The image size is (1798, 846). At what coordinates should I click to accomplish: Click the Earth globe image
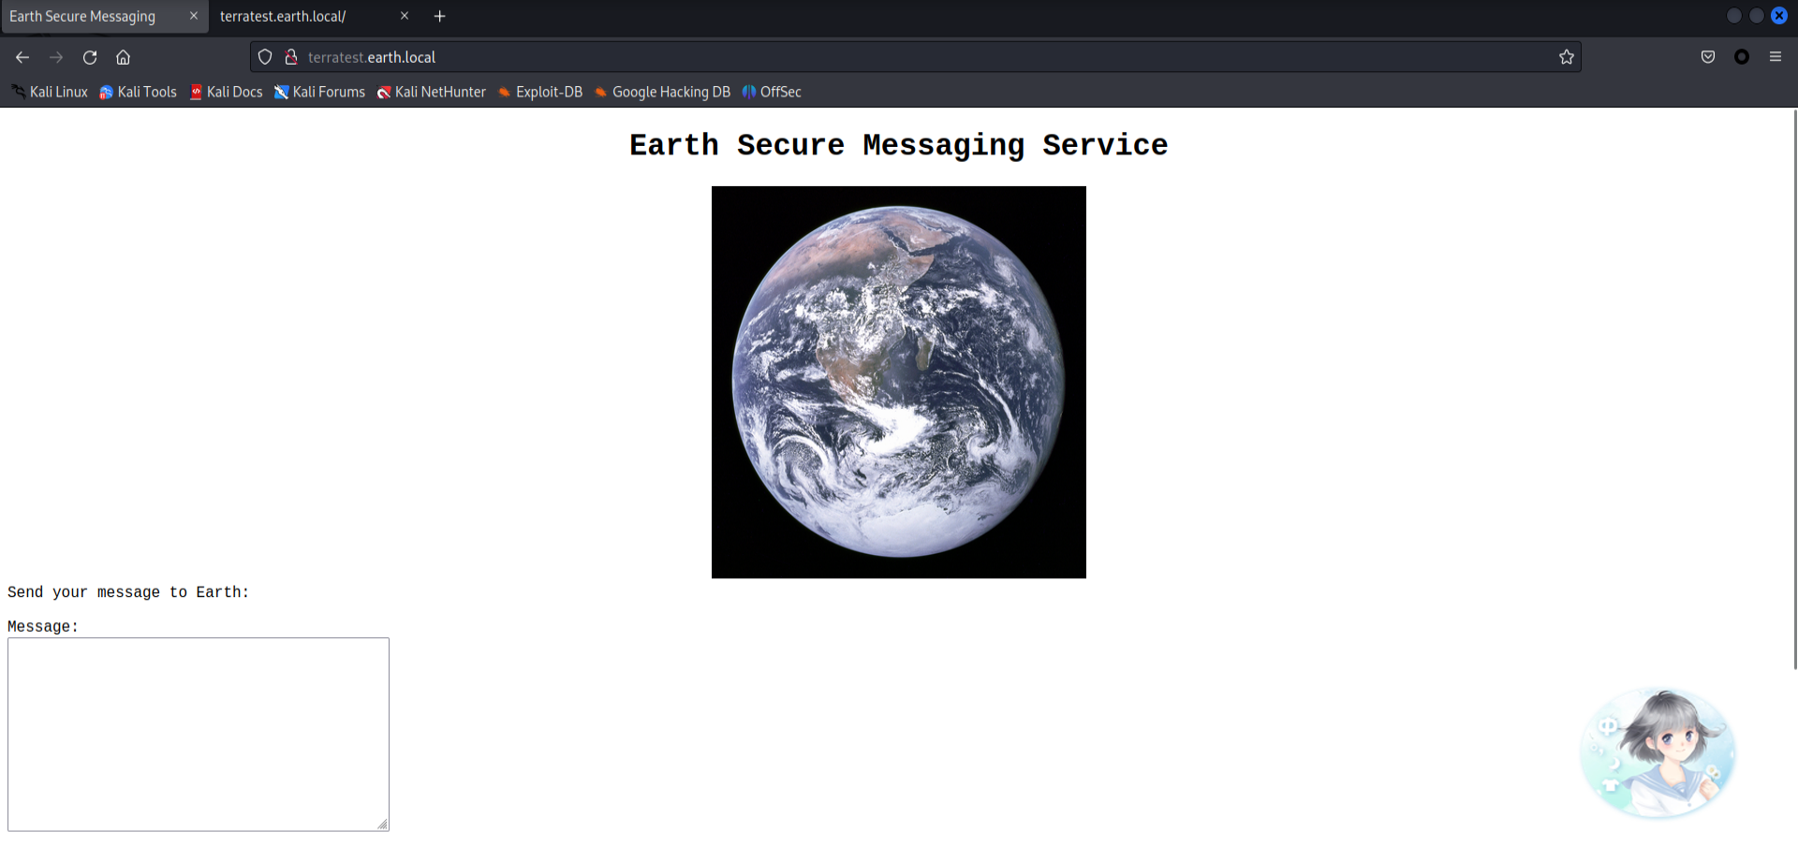pos(898,382)
